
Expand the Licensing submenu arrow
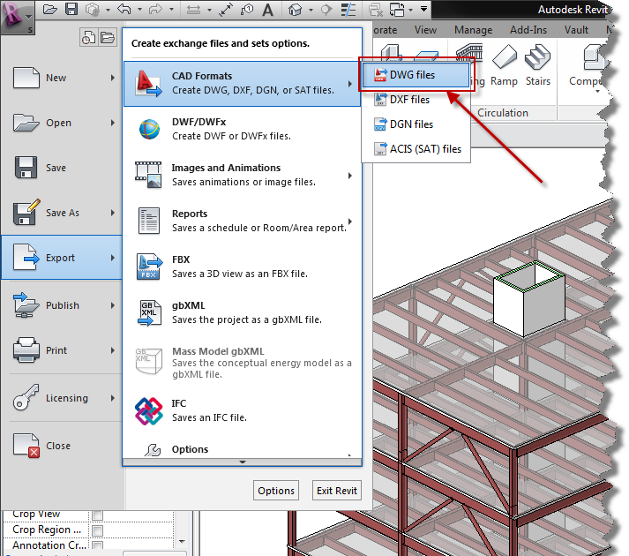[x=113, y=398]
